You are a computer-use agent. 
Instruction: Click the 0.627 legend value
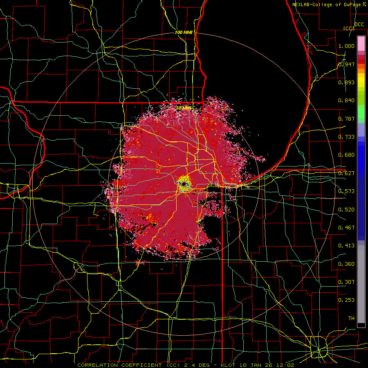[346, 173]
